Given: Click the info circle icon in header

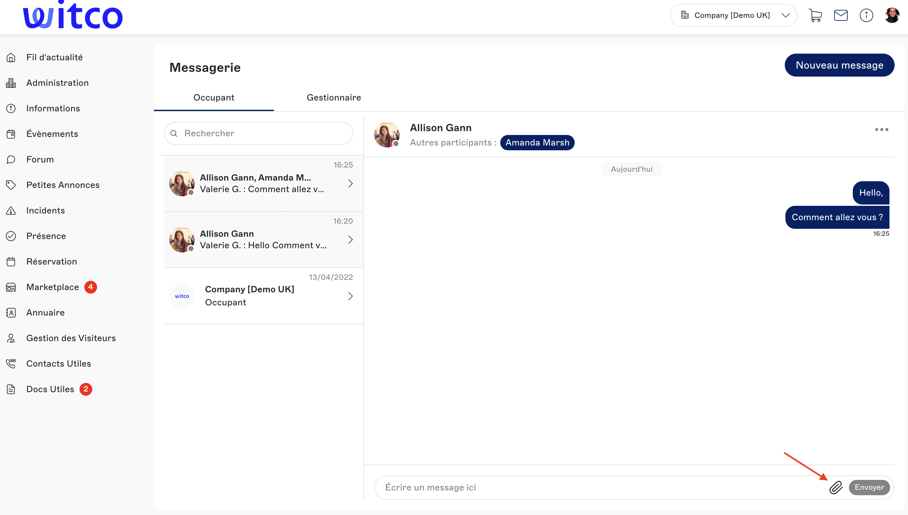Looking at the screenshot, I should (x=866, y=16).
